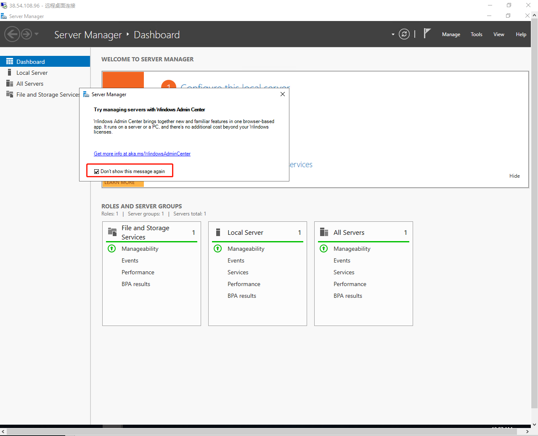Click Manageability in the All Servers tile
This screenshot has height=436, width=538.
[x=352, y=249]
